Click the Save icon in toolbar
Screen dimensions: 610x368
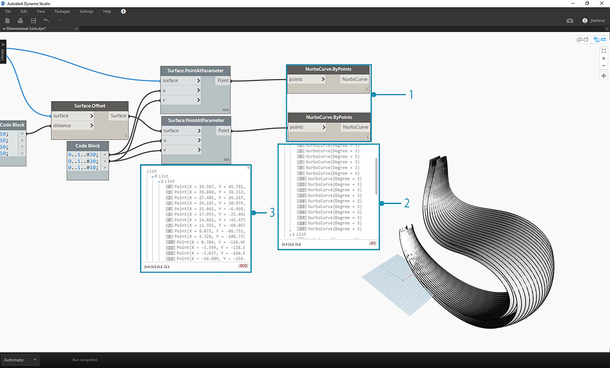pos(33,20)
